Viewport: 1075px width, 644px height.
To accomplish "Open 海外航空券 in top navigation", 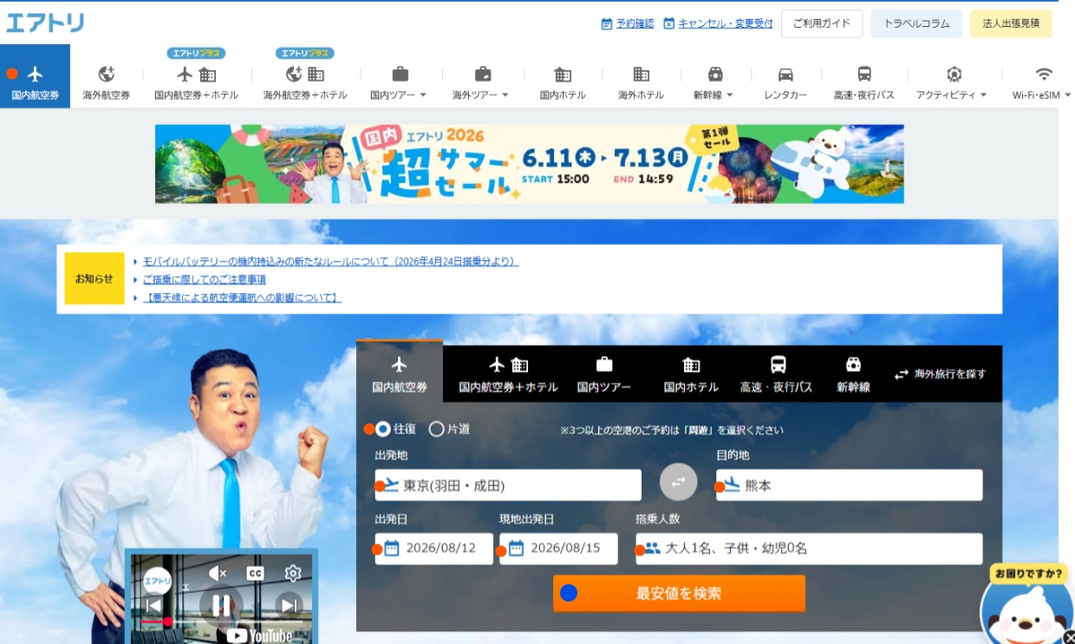I will [x=106, y=83].
